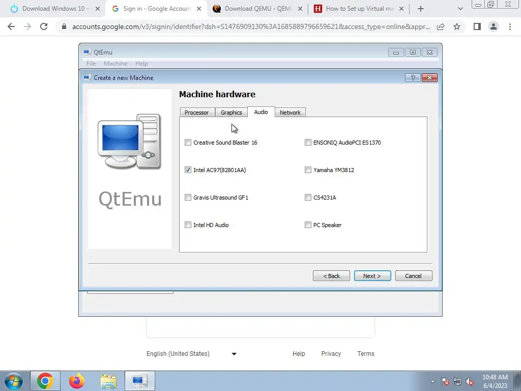
Task: Click the network tray icon
Action: pyautogui.click(x=457, y=381)
